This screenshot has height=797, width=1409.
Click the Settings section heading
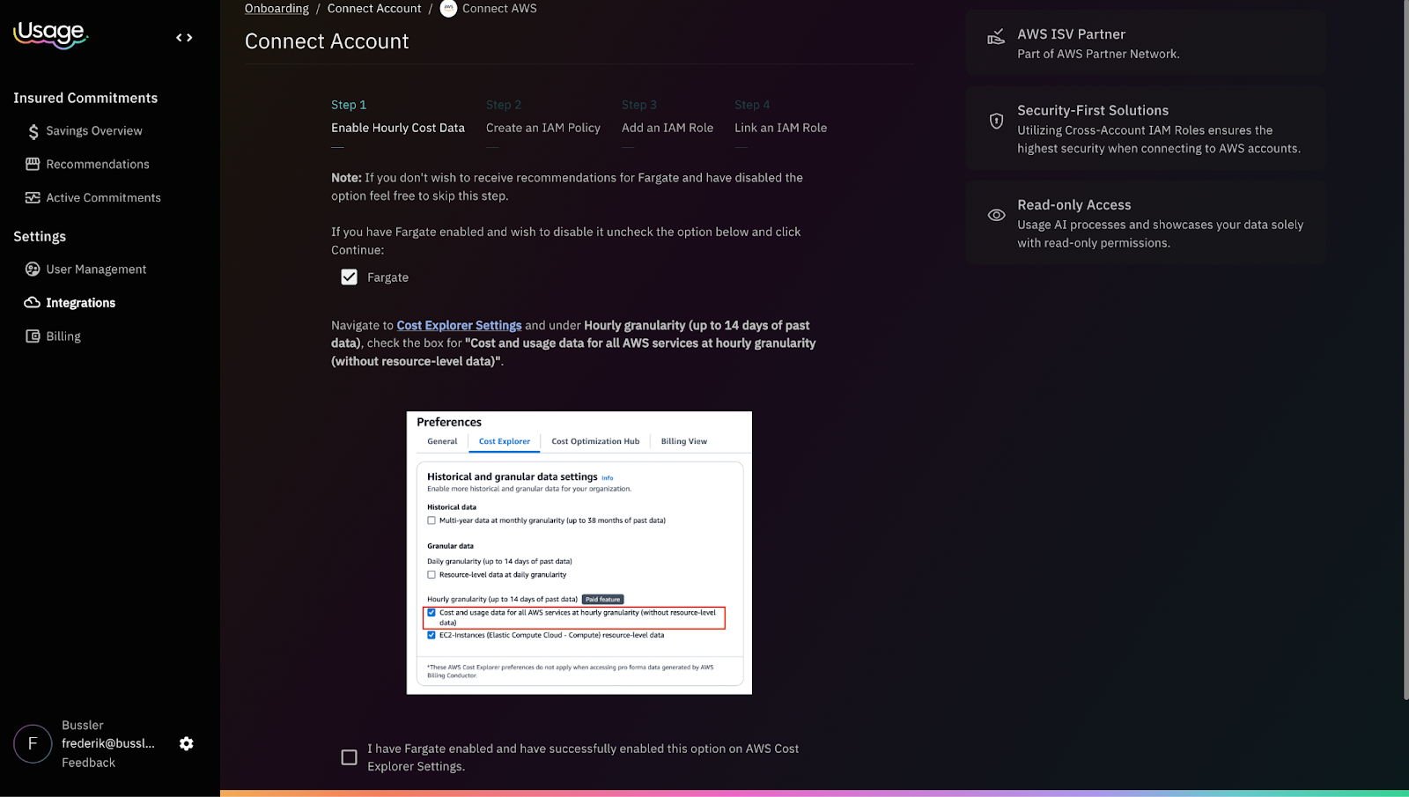pos(40,237)
